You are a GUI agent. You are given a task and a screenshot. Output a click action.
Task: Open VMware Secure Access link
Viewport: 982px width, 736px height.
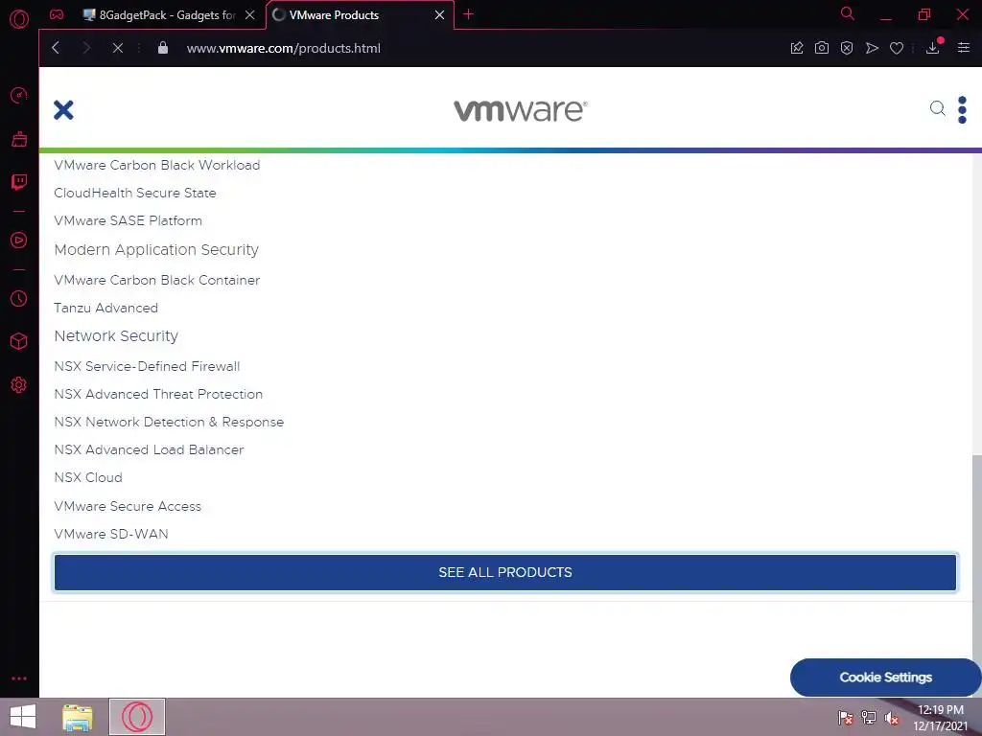pyautogui.click(x=128, y=506)
